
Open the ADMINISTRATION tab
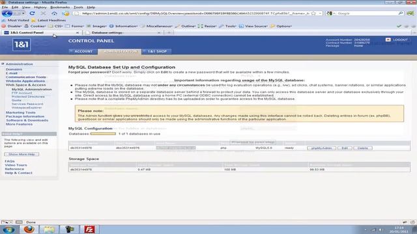coord(120,51)
